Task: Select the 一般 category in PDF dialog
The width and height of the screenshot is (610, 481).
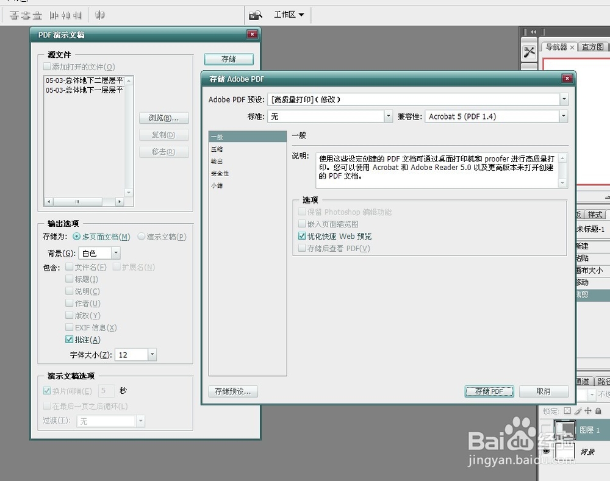Action: [x=248, y=137]
